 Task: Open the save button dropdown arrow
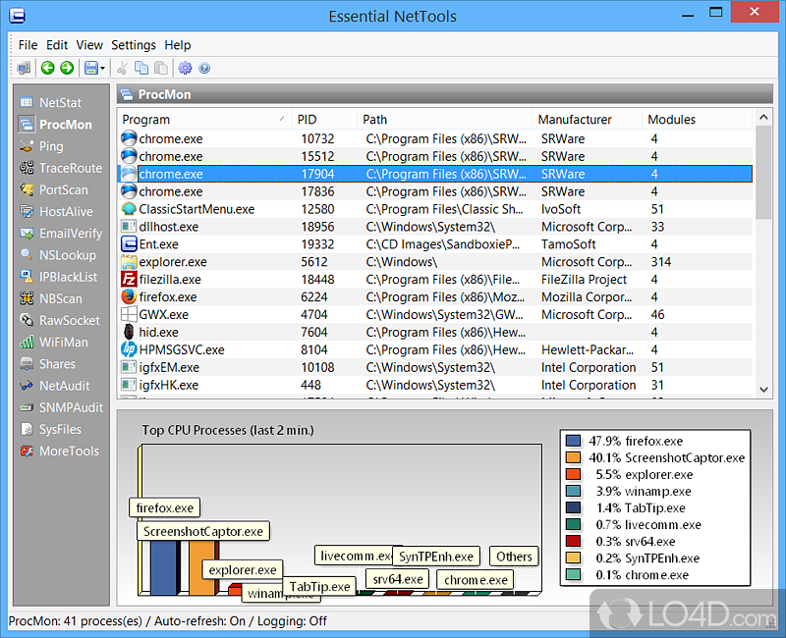(x=103, y=68)
